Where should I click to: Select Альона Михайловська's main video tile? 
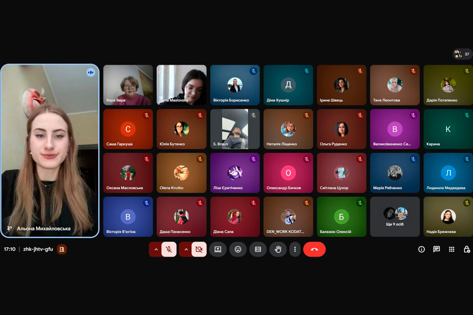click(x=50, y=151)
